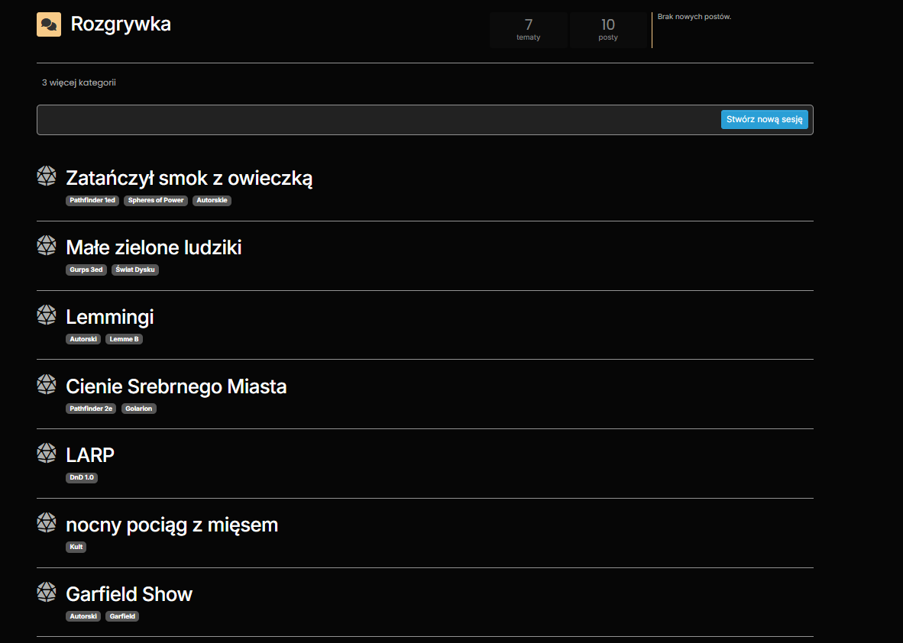
Task: Click dice icon beside Cienie Srebrnego Miasta
Action: (x=47, y=385)
